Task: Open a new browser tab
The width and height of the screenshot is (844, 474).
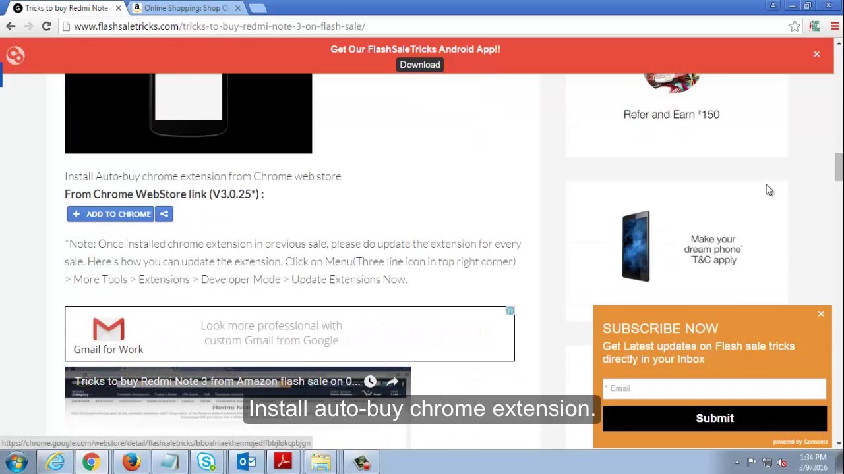Action: pyautogui.click(x=257, y=8)
